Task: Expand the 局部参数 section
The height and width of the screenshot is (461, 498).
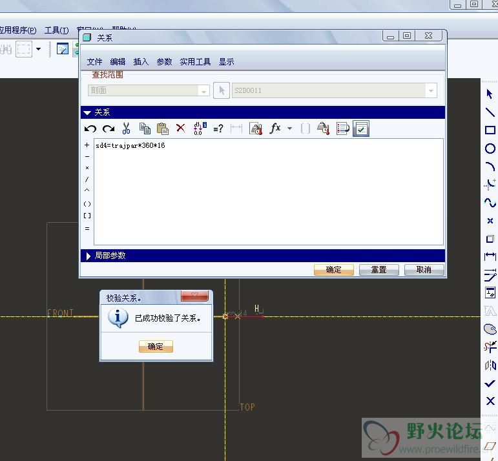Action: [x=263, y=256]
